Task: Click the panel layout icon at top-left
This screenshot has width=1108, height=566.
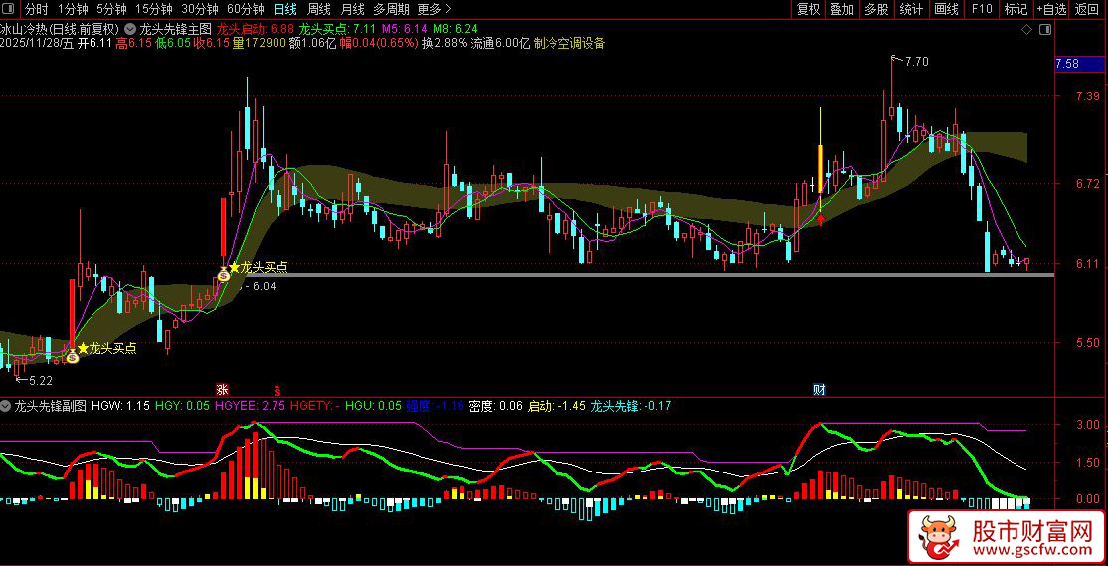Action: 8,9
